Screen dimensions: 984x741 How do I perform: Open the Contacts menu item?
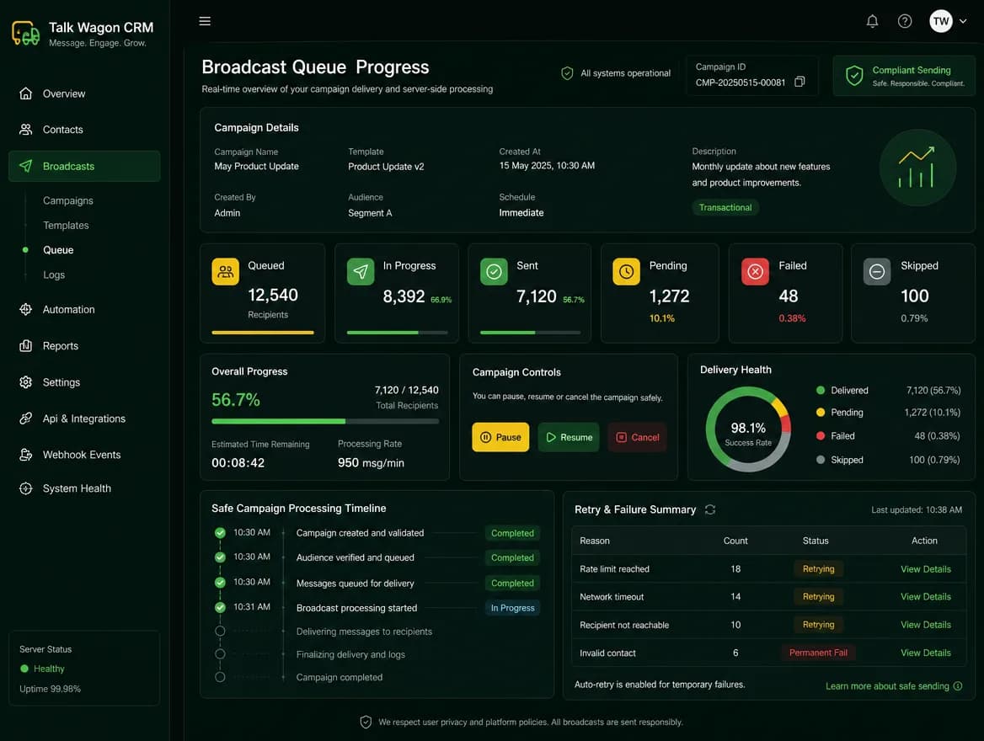point(84,129)
